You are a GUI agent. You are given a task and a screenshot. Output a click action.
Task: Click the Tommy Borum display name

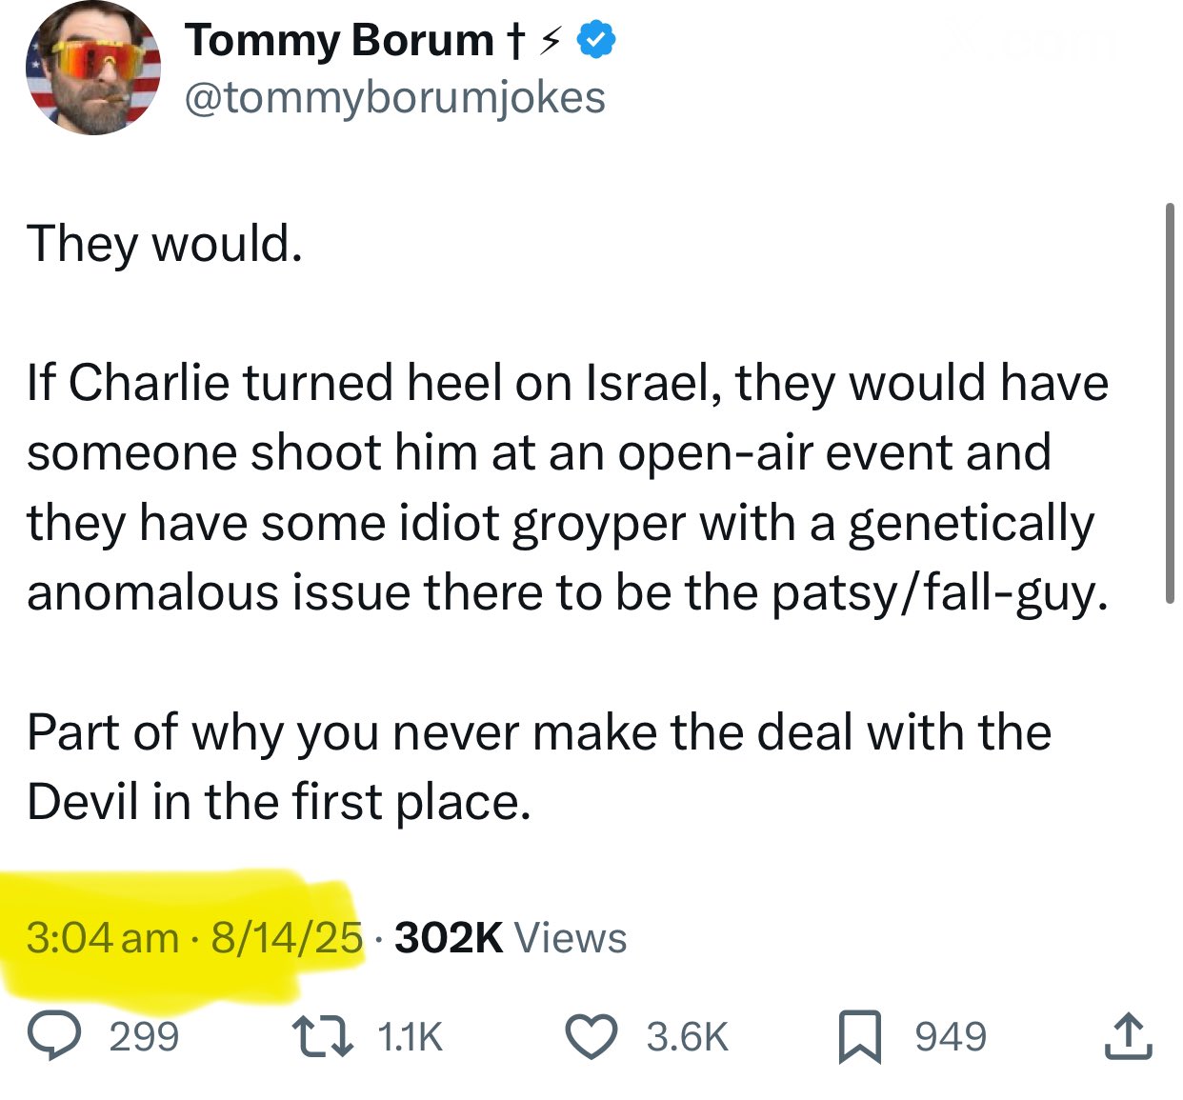click(x=338, y=41)
